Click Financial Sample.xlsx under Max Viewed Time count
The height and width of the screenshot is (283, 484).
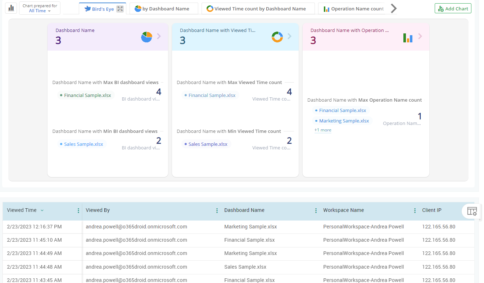tap(212, 95)
